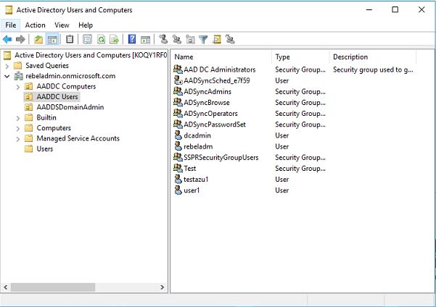Open the View menu
Image resolution: width=436 pixels, height=307 pixels.
click(x=62, y=25)
